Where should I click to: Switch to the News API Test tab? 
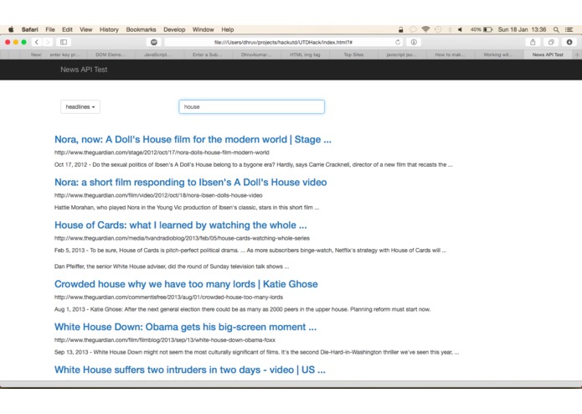[x=548, y=54]
